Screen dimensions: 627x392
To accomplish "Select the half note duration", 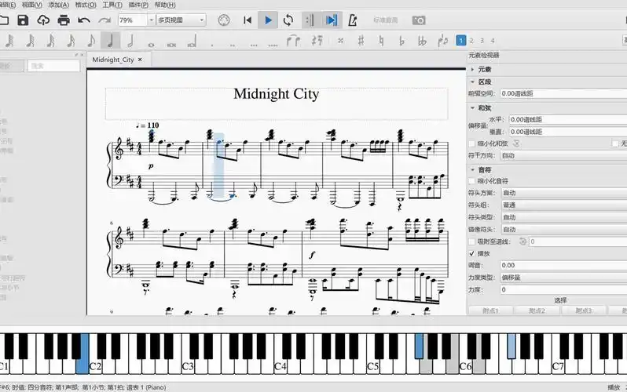I will (130, 41).
